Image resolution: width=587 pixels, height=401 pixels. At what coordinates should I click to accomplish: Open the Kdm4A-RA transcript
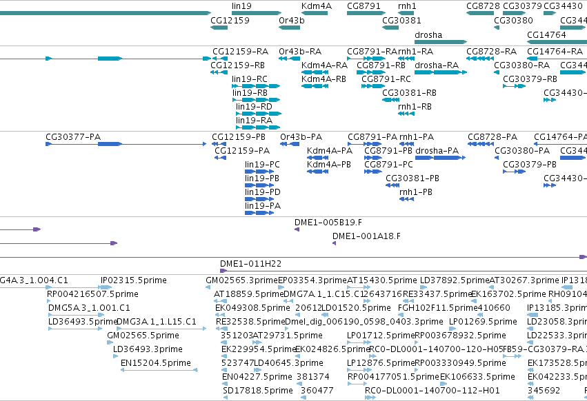click(x=315, y=72)
